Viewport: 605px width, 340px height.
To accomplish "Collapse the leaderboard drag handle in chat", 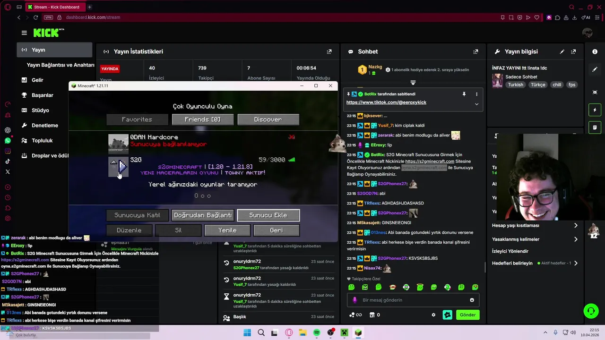I will 413,83.
